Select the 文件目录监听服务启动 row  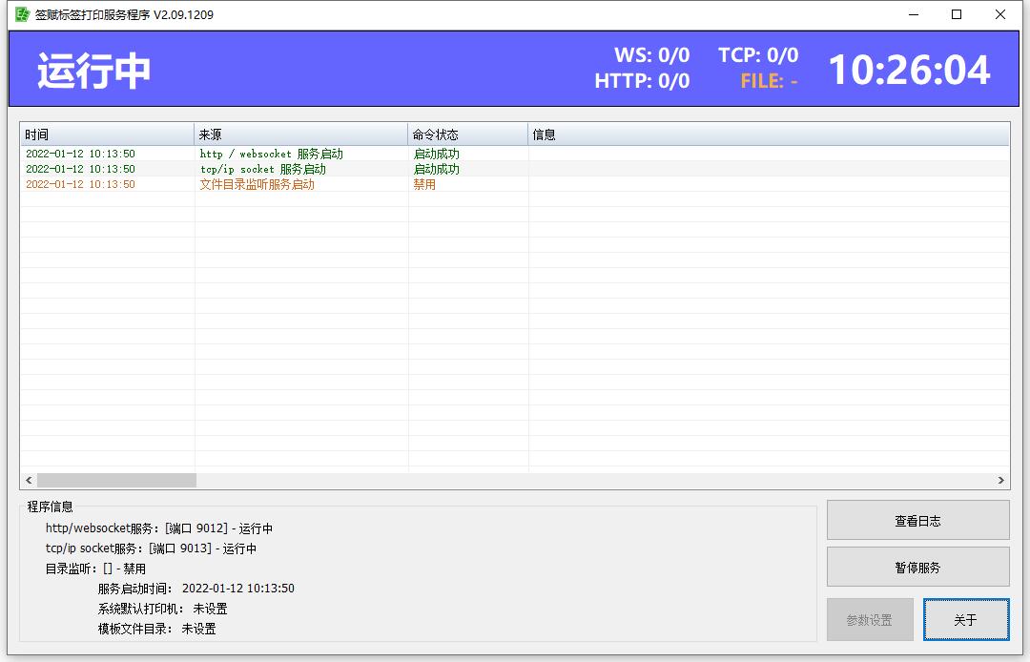pos(515,184)
